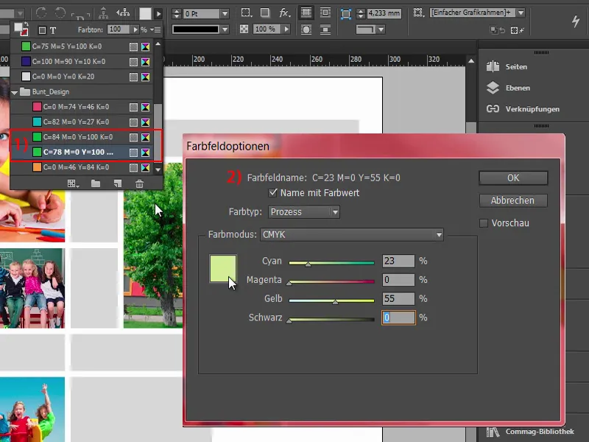
Task: Create new color group folder icon
Action: pyautogui.click(x=96, y=183)
